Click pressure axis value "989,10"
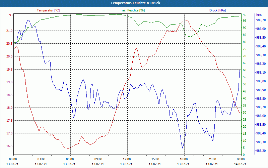Image resolution: width=268 pixels, height=168 pixels. pyautogui.click(x=261, y=73)
